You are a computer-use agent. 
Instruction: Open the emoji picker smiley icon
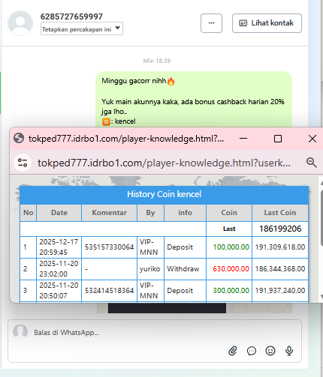coord(270,351)
